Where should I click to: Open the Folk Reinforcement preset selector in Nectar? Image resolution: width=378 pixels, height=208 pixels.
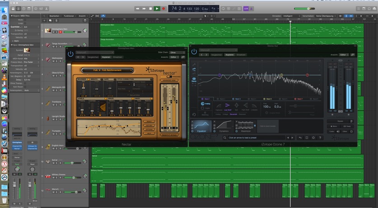(x=107, y=70)
